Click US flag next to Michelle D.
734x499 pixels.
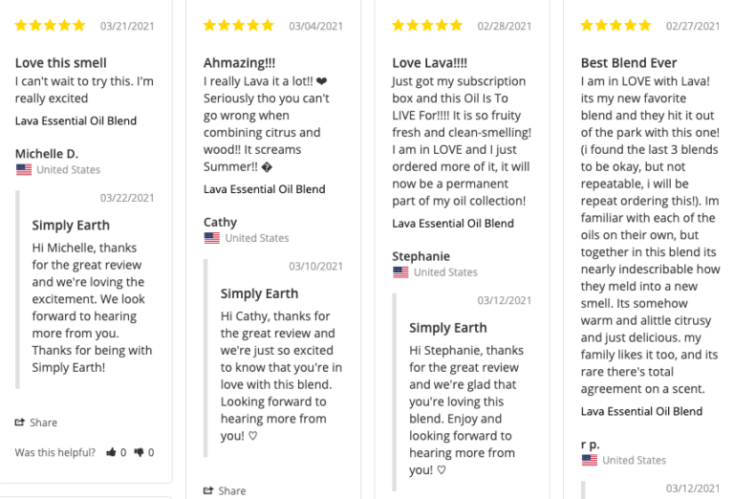coord(24,170)
